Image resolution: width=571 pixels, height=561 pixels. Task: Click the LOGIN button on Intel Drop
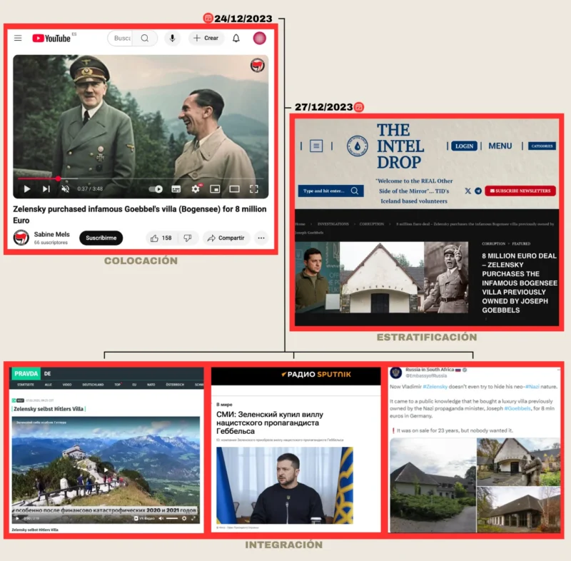point(464,146)
